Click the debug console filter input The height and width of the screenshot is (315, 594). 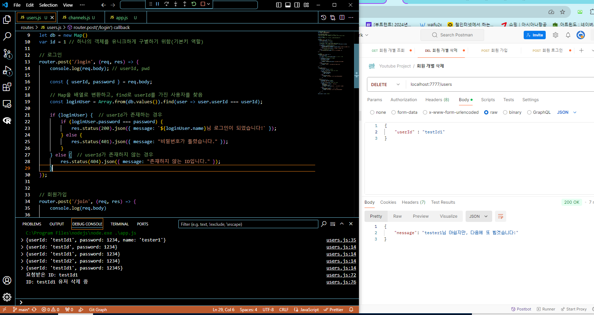[x=248, y=224]
